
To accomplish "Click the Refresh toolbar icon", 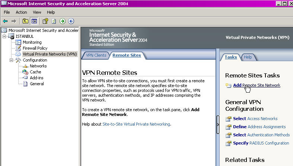I will click(54, 21).
